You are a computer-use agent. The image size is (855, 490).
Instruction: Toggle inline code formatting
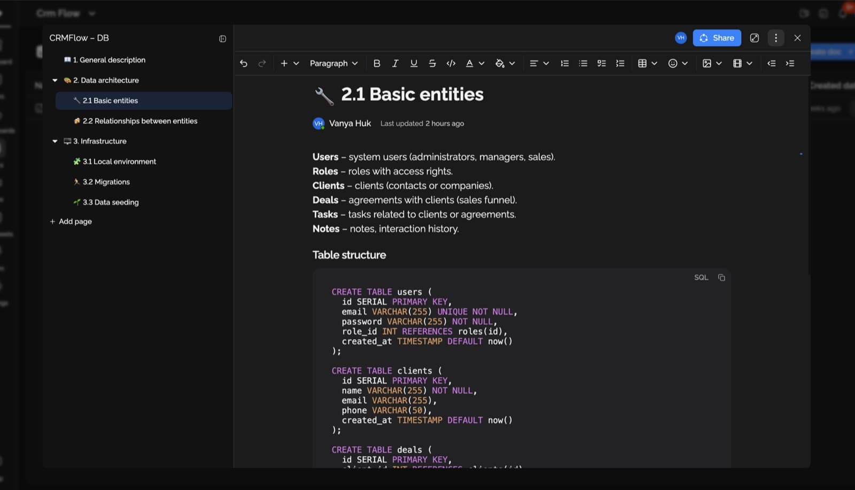coord(451,63)
